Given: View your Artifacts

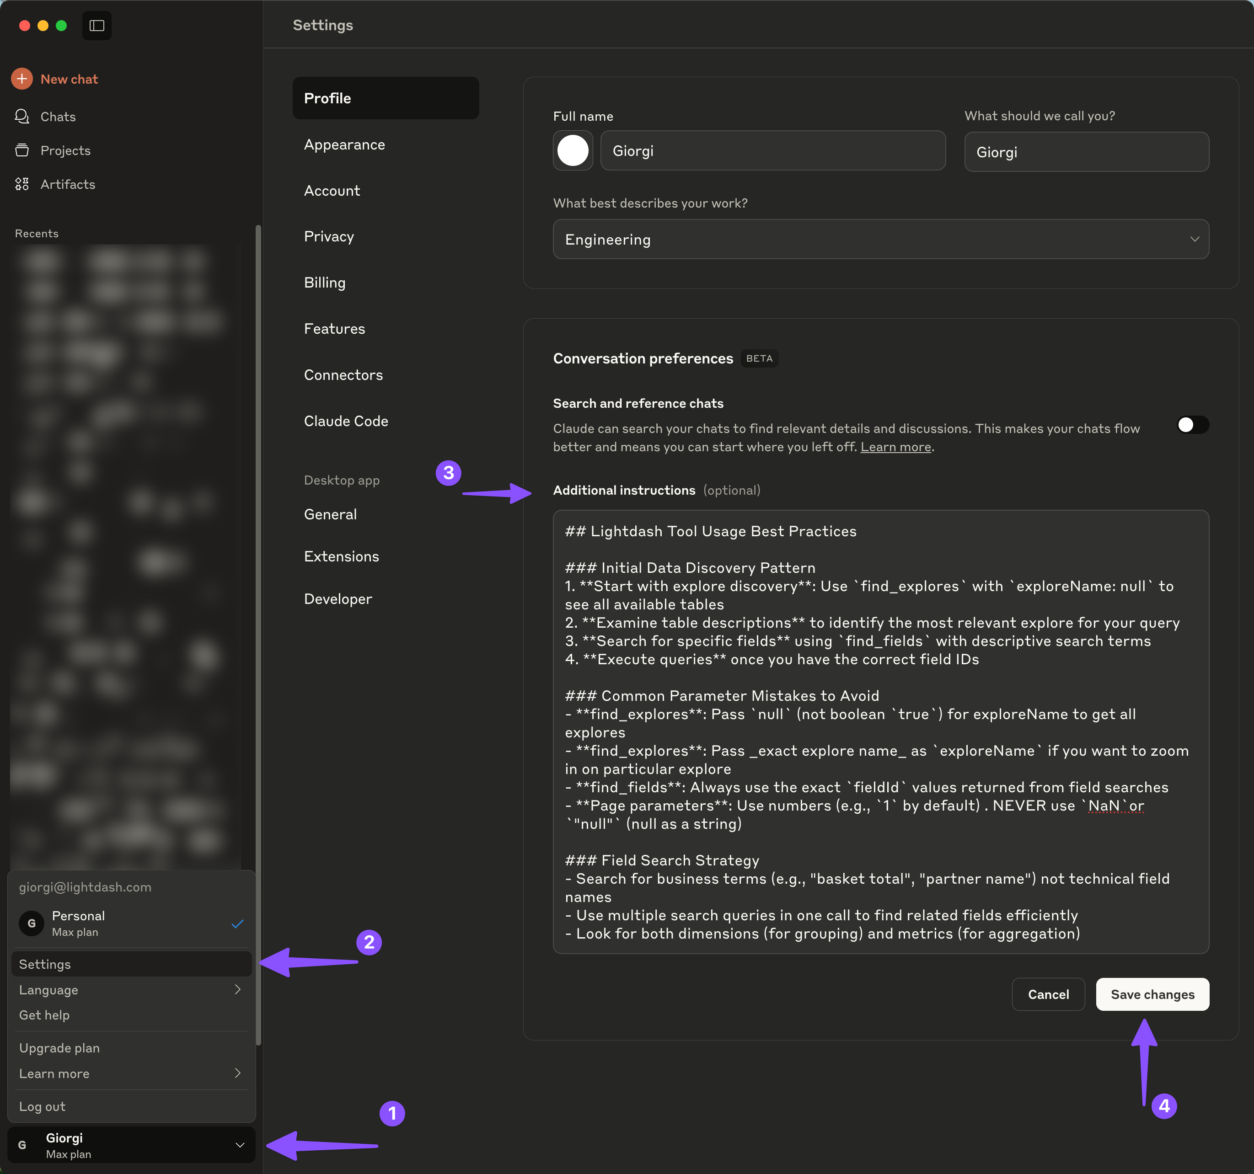Looking at the screenshot, I should 68,184.
